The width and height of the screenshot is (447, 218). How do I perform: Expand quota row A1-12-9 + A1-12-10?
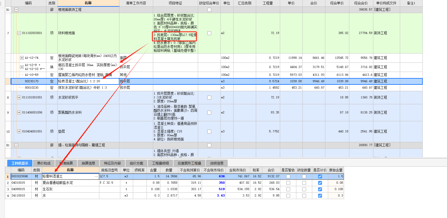pyautogui.click(x=22, y=67)
